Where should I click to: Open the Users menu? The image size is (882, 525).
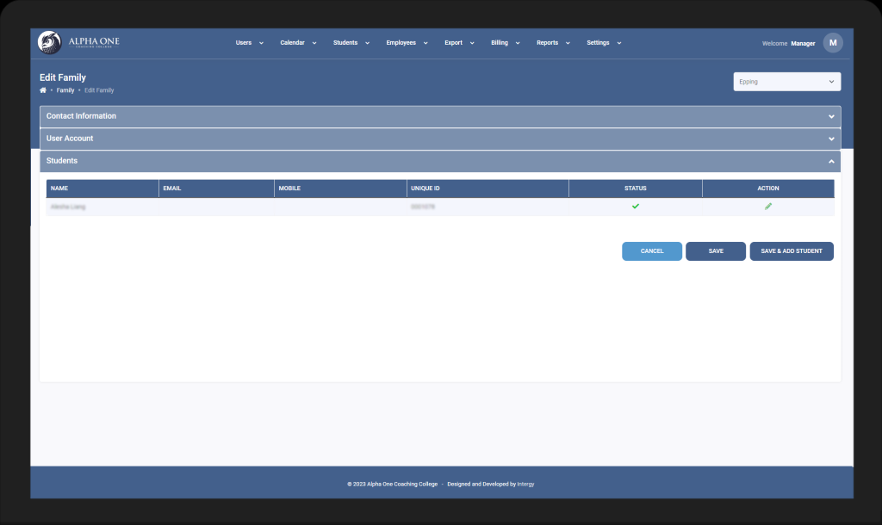tap(249, 43)
